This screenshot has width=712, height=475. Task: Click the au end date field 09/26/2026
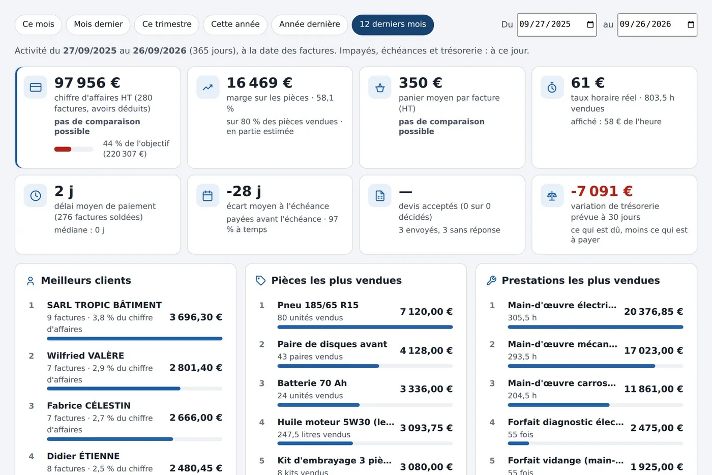click(x=657, y=24)
